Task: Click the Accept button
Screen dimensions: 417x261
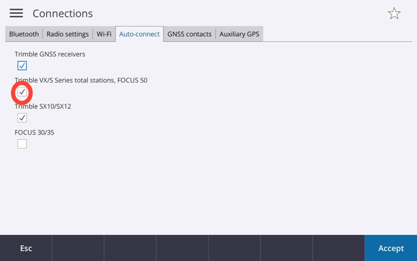Action: click(391, 248)
